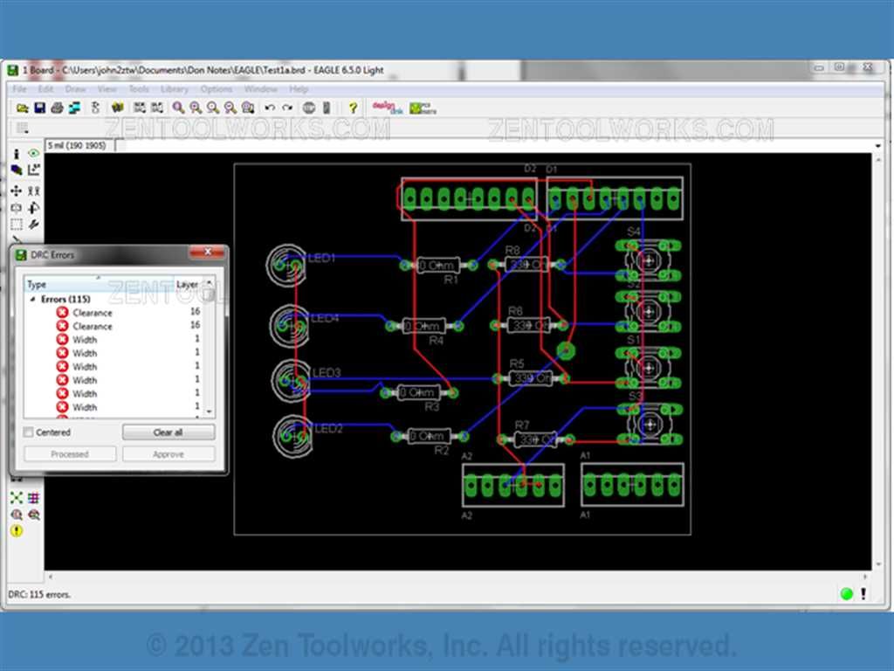Run Autorouter from the left toolbar
Screen dimensions: 894x671
34,497
